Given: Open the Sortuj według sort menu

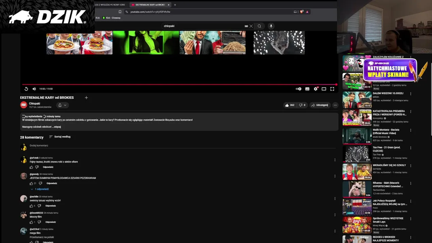Looking at the screenshot, I should point(60,137).
